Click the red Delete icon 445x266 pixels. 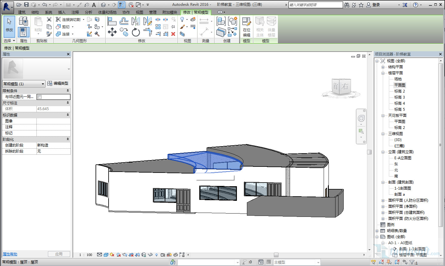173,34
